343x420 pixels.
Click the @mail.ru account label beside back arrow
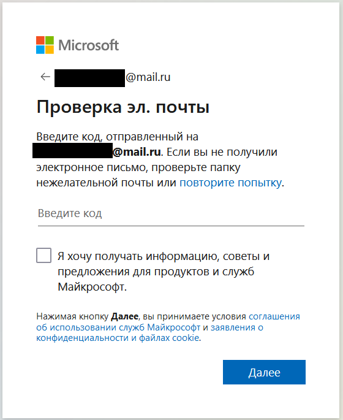(148, 77)
